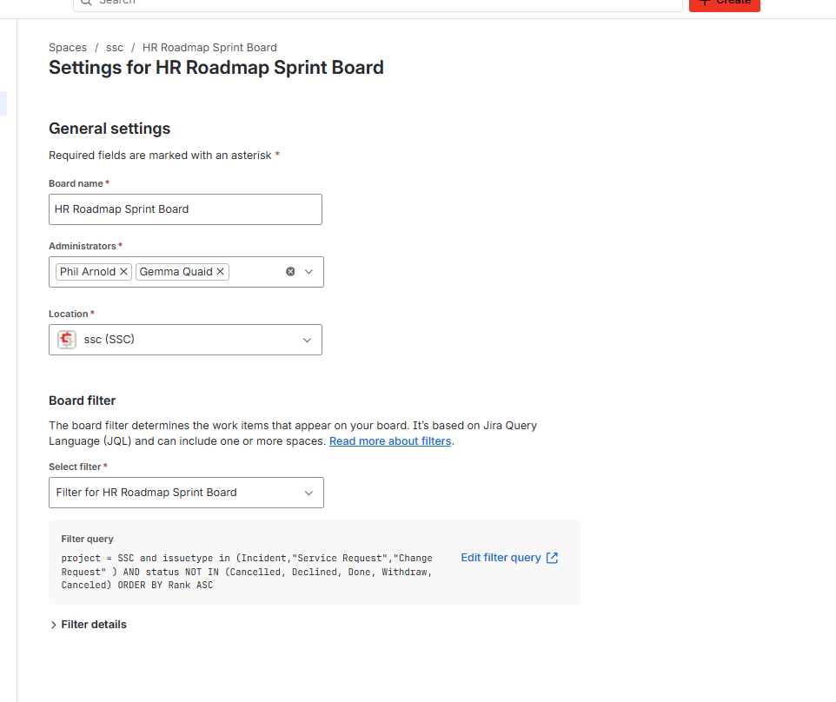This screenshot has width=836, height=702.
Task: Click the left sidebar panel marker
Action: pos(3,103)
